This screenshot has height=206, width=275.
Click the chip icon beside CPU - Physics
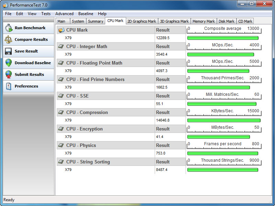61,145
